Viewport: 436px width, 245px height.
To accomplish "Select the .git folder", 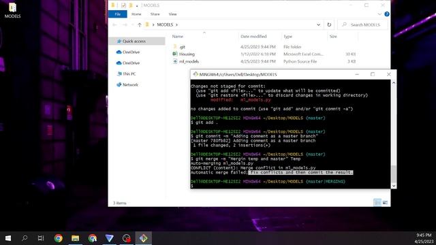I will [x=182, y=47].
